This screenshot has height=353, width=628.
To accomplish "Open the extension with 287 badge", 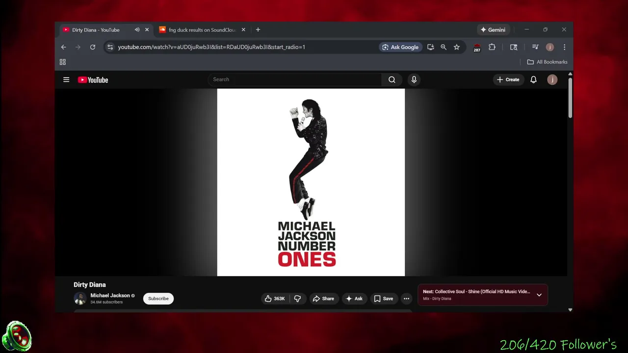I will (477, 48).
